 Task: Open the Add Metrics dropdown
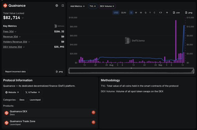[x=78, y=6]
